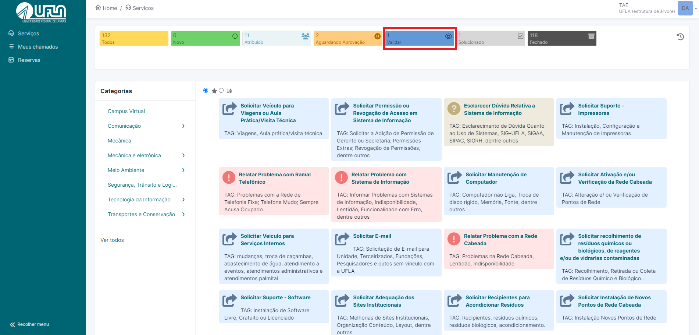Click the DA user avatar

point(685,8)
